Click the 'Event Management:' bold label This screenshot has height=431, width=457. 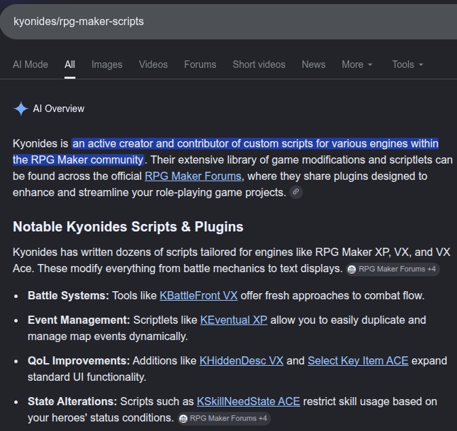click(79, 320)
